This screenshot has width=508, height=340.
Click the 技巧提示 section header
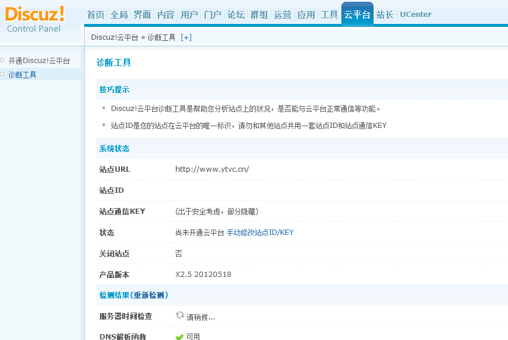click(114, 90)
